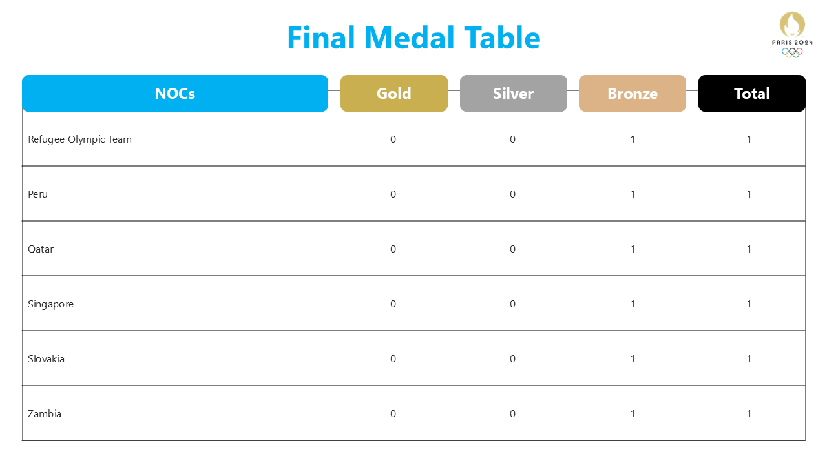
Task: Select the Refugee Olympic Team row name
Action: point(79,139)
